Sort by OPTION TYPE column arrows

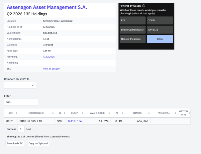click(x=189, y=113)
